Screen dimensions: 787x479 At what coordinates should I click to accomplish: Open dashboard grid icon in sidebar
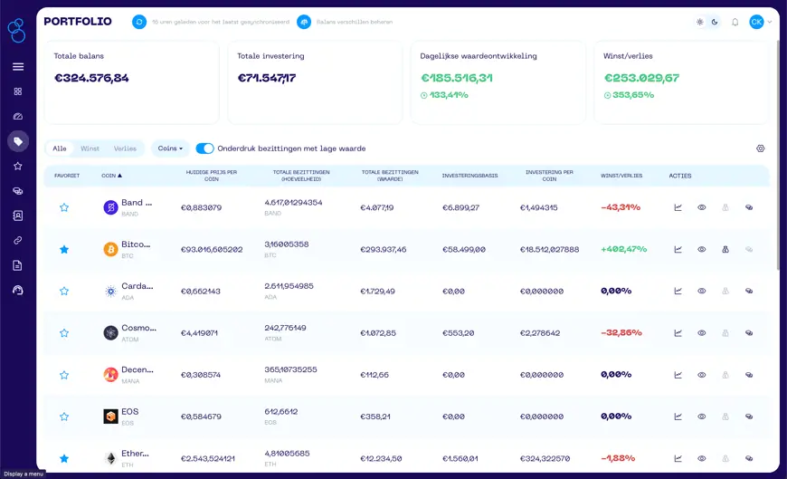18,91
